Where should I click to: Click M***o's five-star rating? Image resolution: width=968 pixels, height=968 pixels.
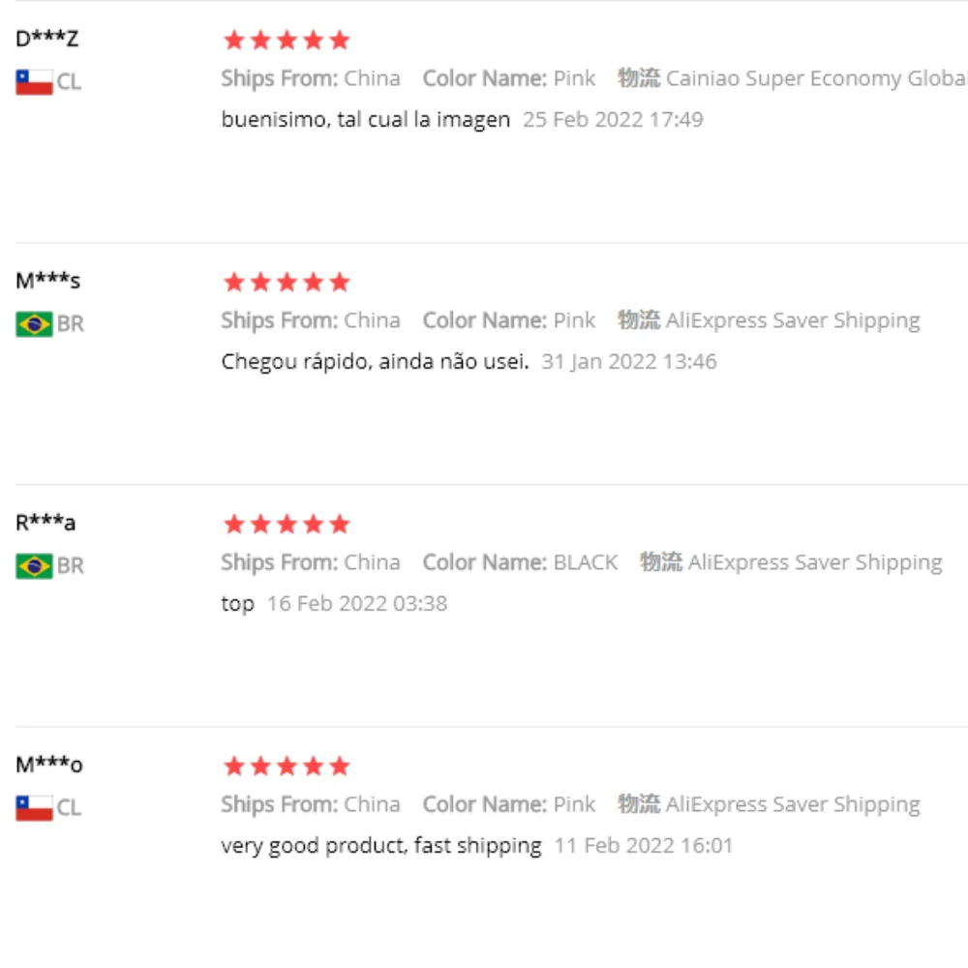point(286,767)
